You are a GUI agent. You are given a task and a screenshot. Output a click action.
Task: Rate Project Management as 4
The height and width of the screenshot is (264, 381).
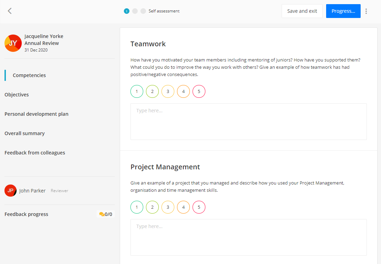coord(183,207)
